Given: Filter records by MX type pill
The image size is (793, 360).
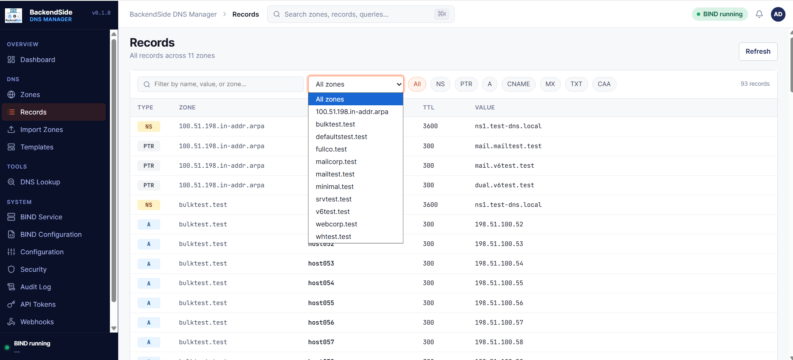Looking at the screenshot, I should pyautogui.click(x=550, y=84).
